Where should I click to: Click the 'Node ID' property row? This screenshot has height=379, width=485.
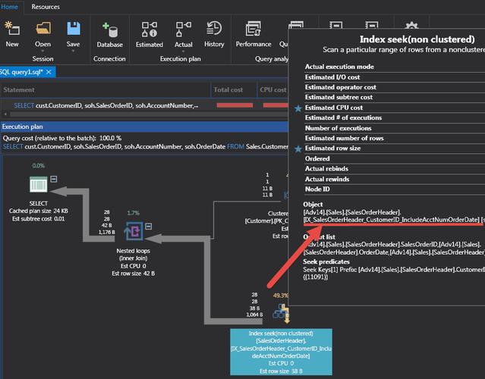395,189
